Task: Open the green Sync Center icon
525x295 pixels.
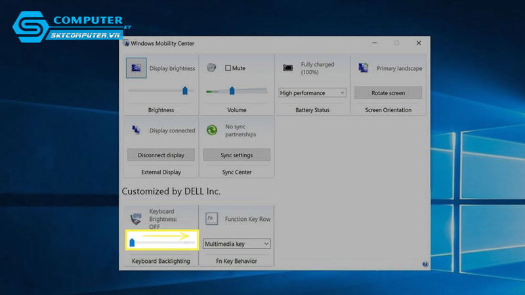Action: point(211,130)
